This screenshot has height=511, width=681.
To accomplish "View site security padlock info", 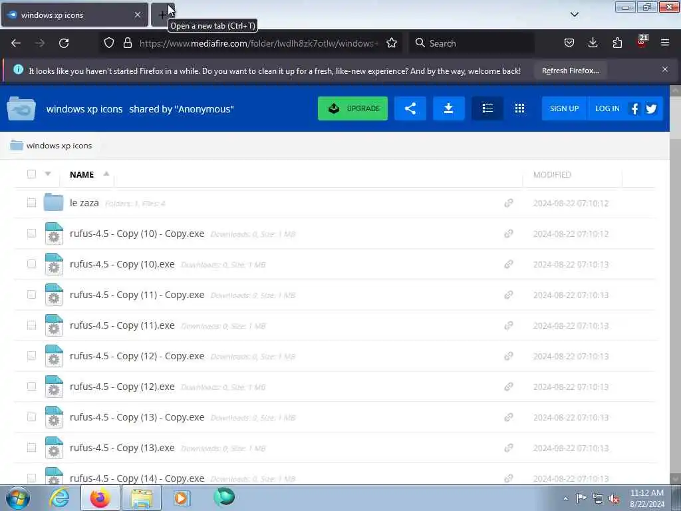I will coord(127,43).
